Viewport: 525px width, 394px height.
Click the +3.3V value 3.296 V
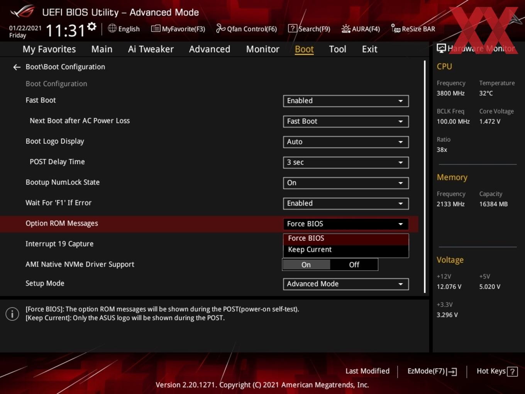coord(447,315)
